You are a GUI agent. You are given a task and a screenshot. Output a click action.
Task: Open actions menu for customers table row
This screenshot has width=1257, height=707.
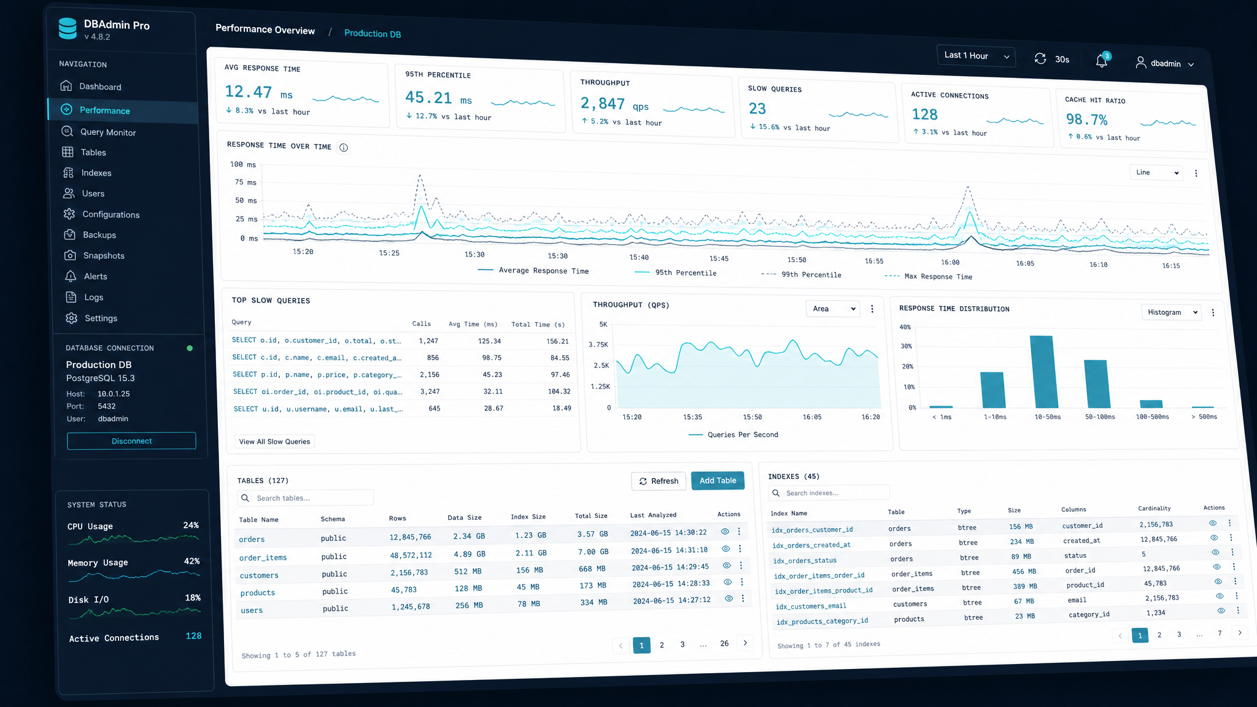(x=741, y=565)
